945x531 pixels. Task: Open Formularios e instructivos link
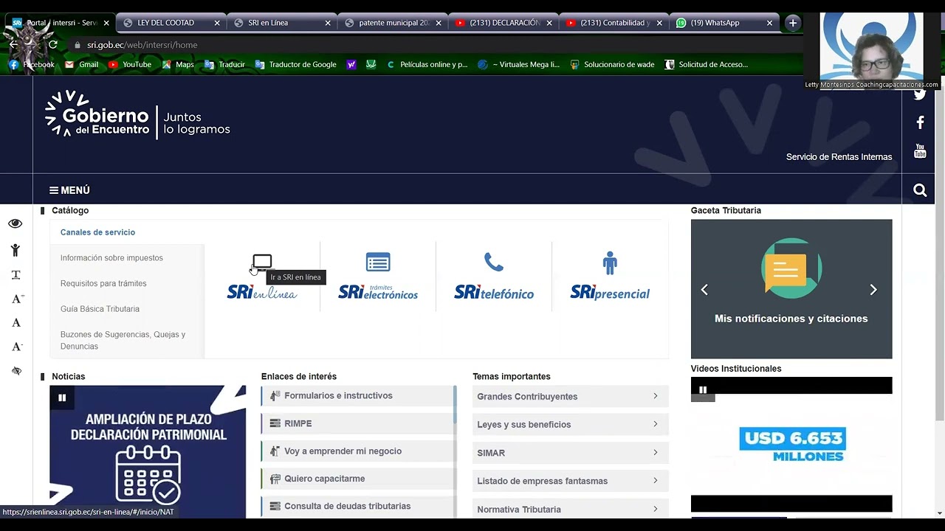pos(359,396)
